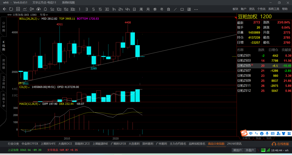Switch to the 1h period
Image resolution: width=292 pixels, height=155 pixels.
pos(114,9)
